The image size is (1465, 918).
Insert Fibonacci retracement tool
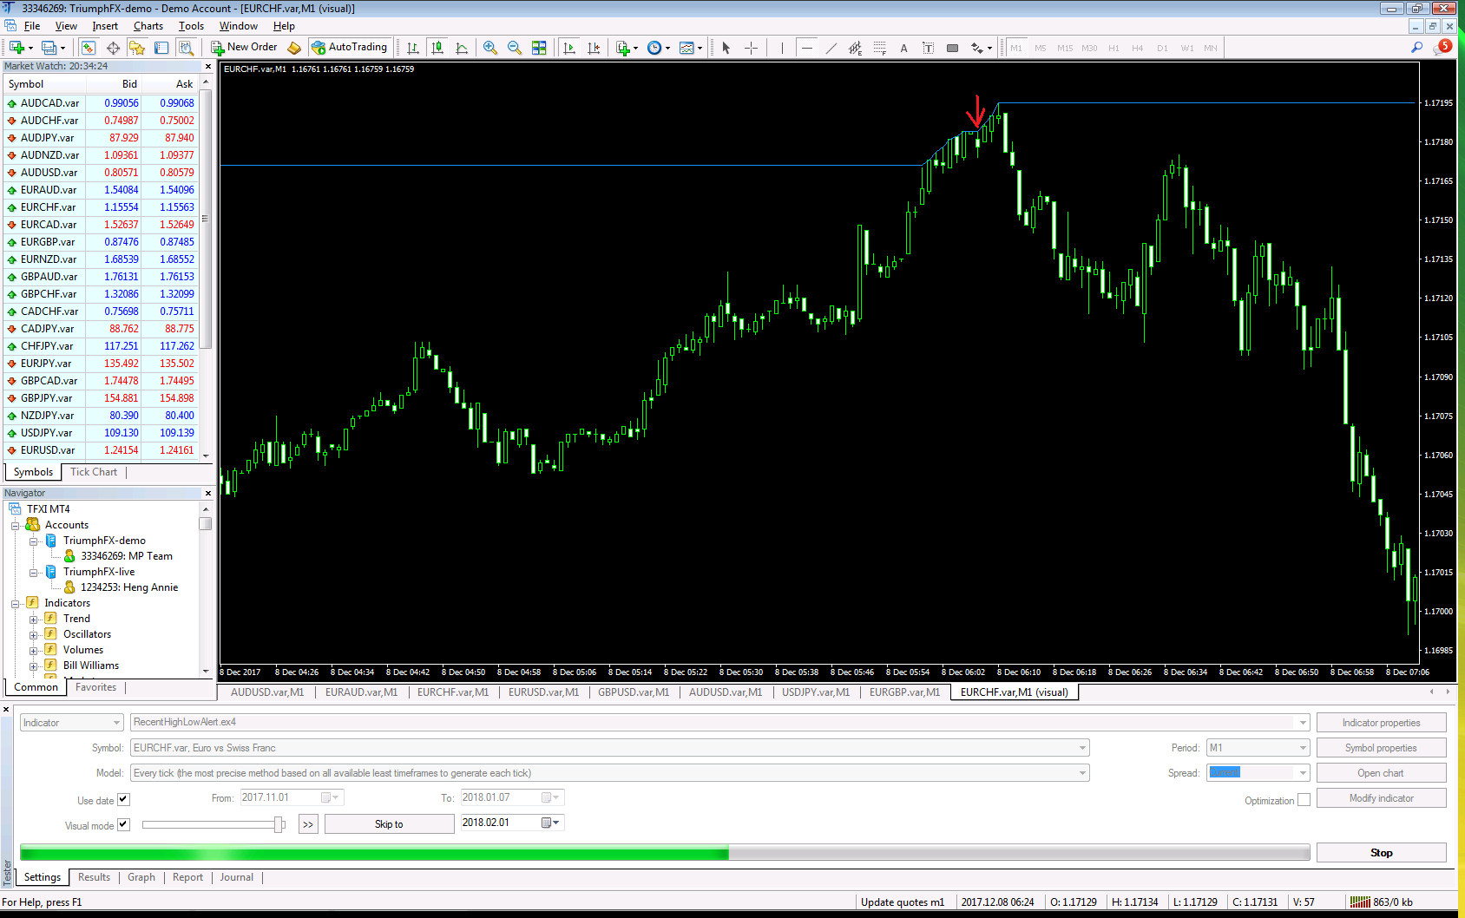coord(879,48)
